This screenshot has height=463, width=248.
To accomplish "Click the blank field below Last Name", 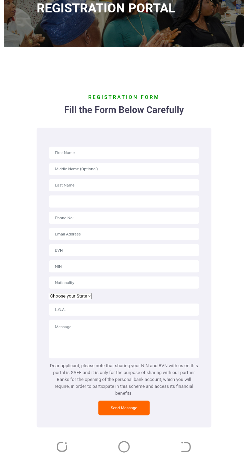I will [124, 201].
